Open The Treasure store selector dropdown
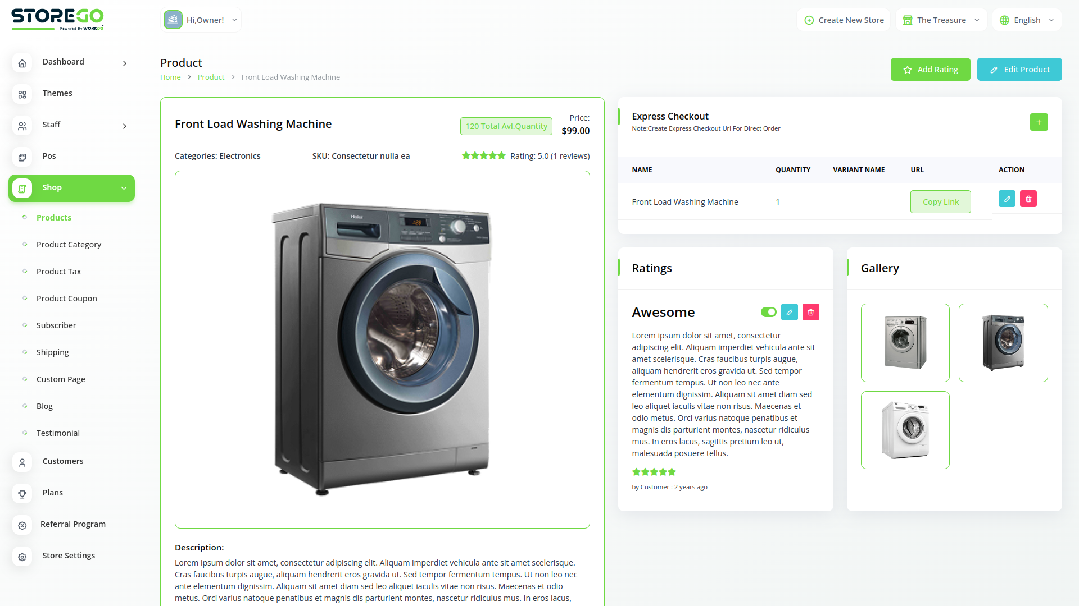 [x=941, y=20]
